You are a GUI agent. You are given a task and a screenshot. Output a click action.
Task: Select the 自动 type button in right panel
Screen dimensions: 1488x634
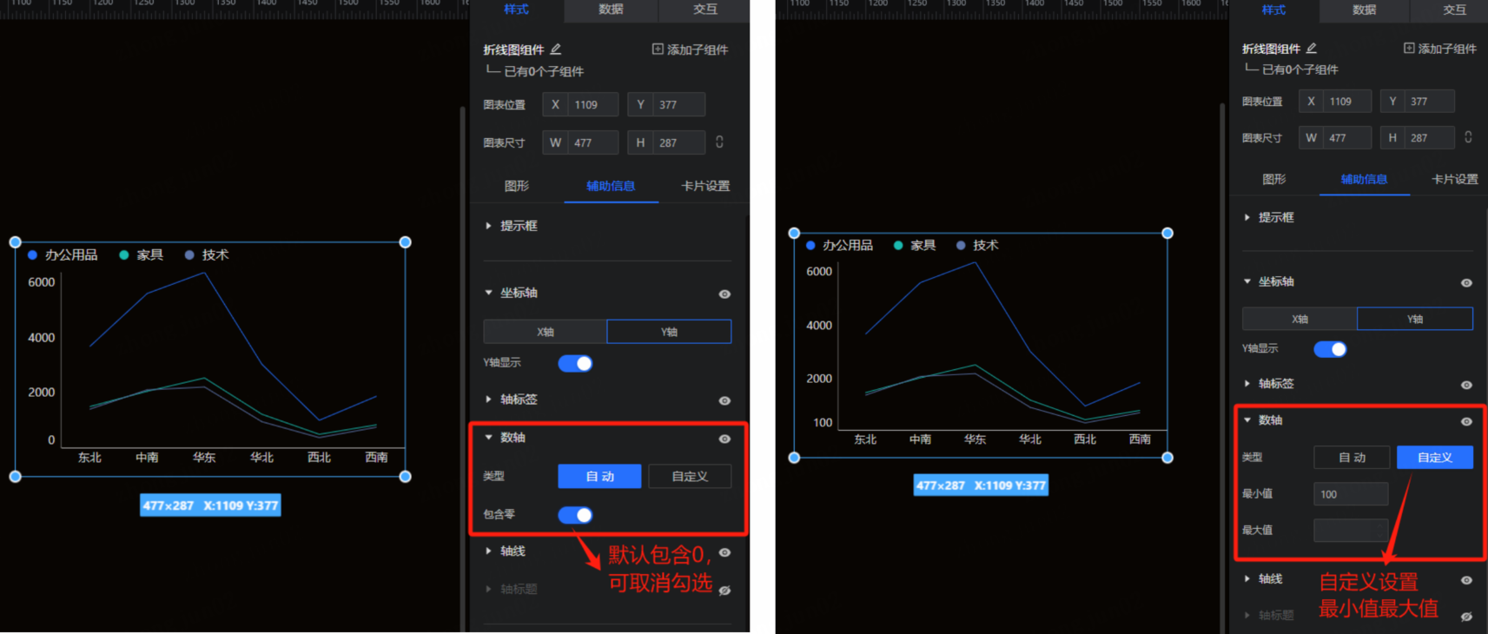point(1352,458)
